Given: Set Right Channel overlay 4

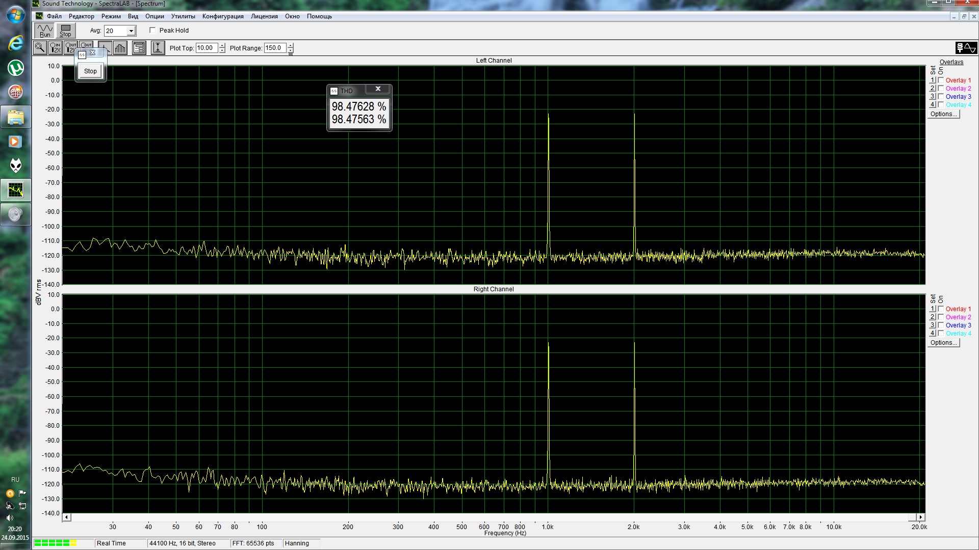Looking at the screenshot, I should (933, 333).
